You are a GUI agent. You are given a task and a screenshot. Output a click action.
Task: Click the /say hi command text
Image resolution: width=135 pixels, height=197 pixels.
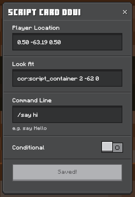[28, 115]
